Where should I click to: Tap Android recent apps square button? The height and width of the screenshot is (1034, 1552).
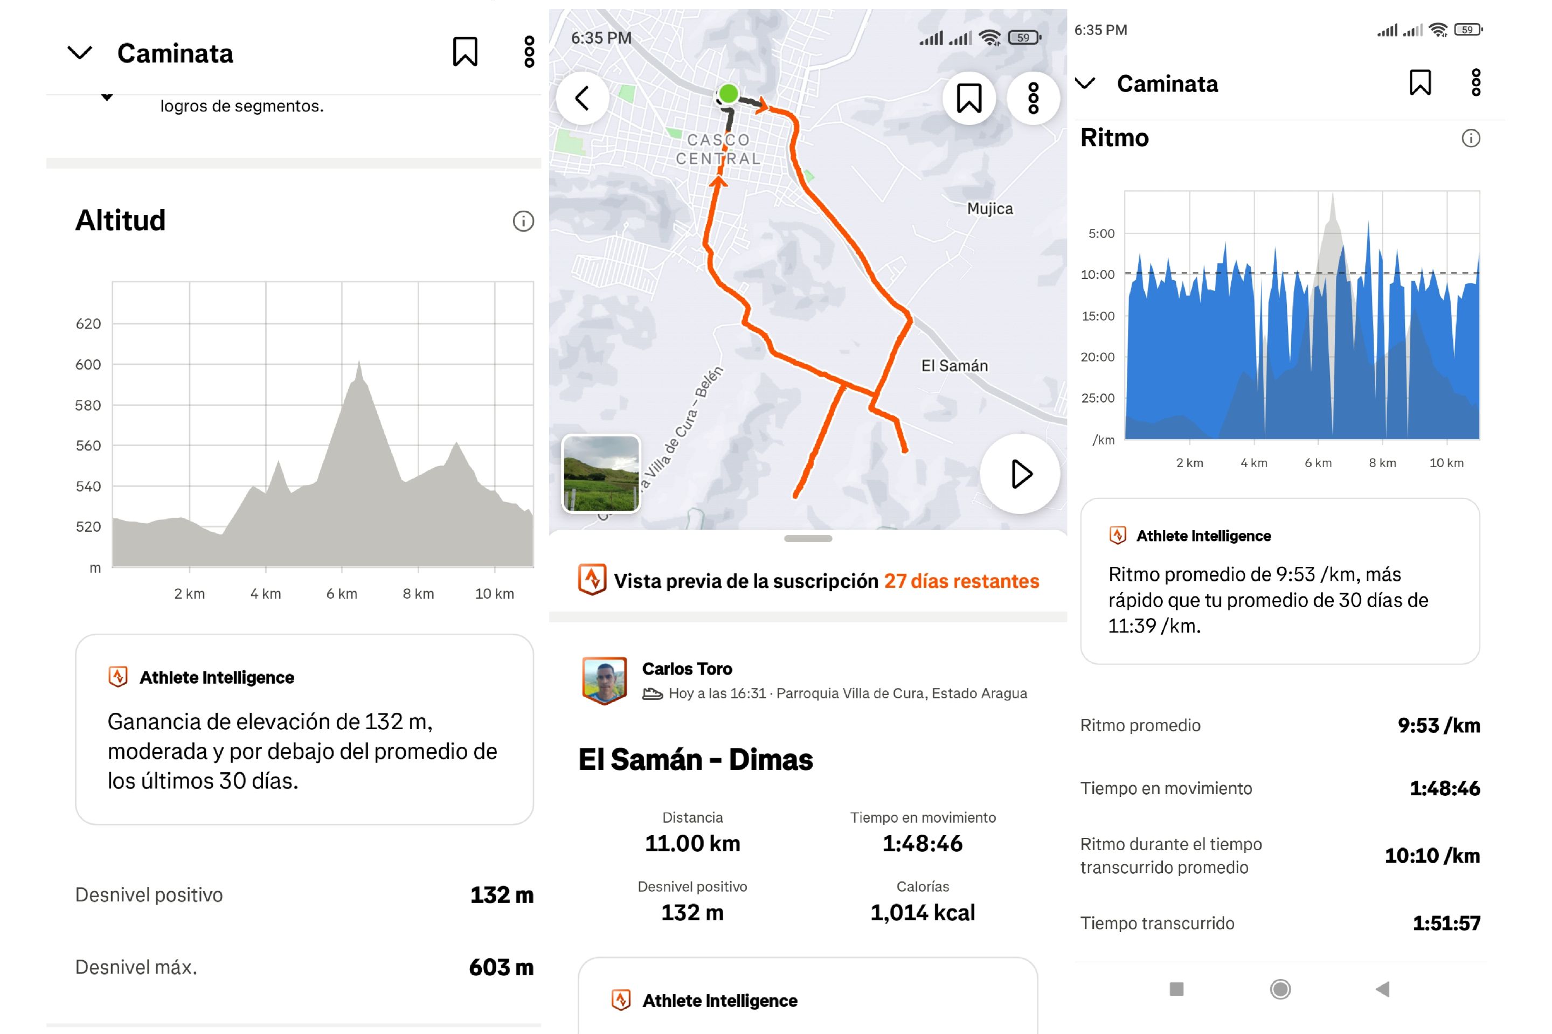coord(1176,989)
